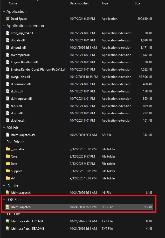This screenshot has height=238, width=165.
Task: Click the Ishimura Patch LICENSE file icon
Action: click(8, 221)
